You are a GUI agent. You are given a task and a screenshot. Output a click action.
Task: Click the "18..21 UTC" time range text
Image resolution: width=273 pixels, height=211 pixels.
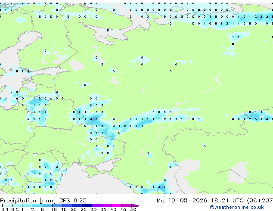(227, 201)
